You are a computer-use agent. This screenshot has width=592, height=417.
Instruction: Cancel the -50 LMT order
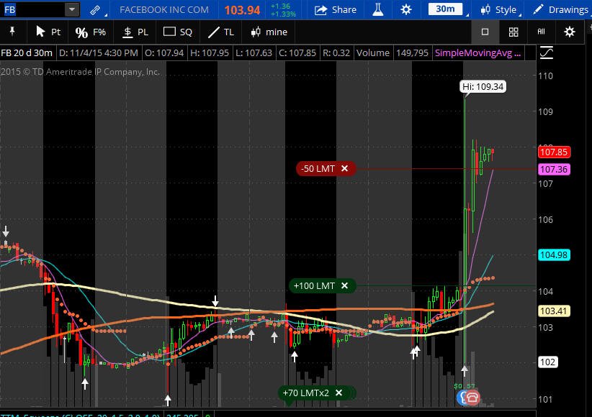(x=344, y=168)
